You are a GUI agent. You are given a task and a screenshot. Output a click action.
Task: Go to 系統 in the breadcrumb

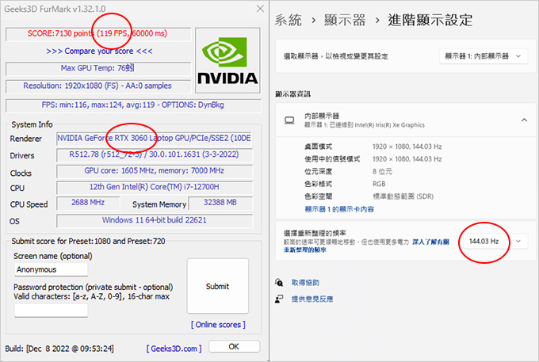click(288, 21)
